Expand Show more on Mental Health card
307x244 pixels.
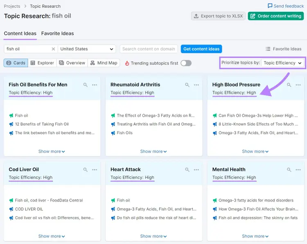[x=255, y=236]
